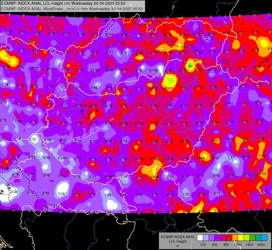This screenshot has width=272, height=250.
Task: Click the legend tick label 1200
Action: click(238, 245)
